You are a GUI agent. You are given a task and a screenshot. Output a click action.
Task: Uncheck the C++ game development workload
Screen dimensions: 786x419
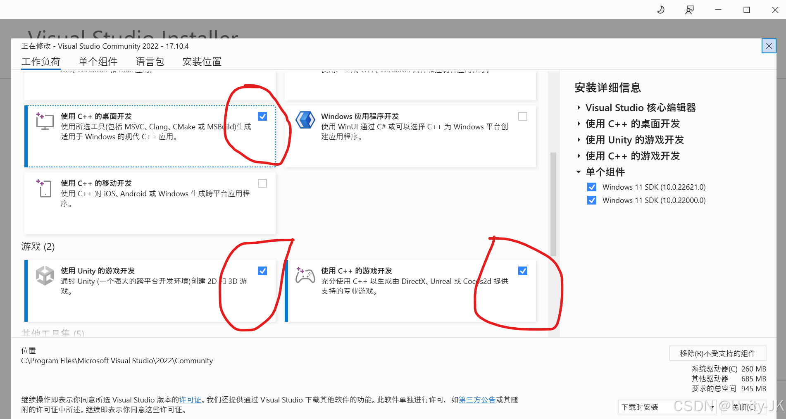[523, 271]
